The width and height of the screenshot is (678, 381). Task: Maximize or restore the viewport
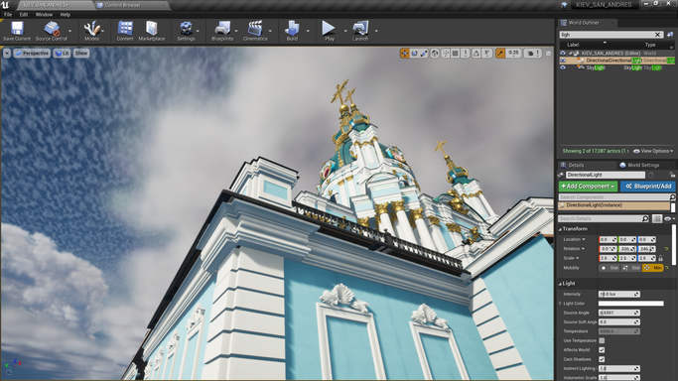pyautogui.click(x=548, y=54)
